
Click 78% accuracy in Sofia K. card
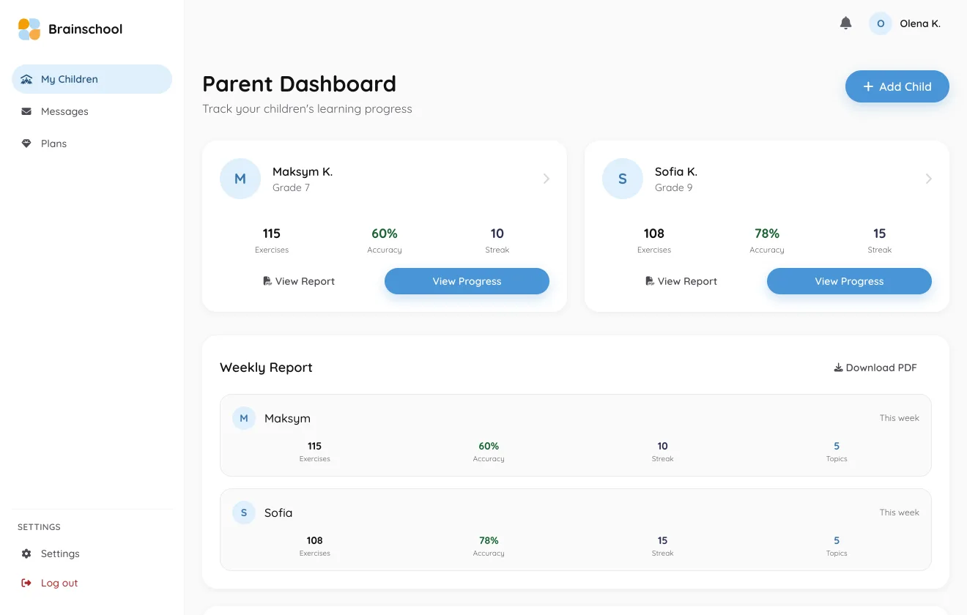click(767, 234)
